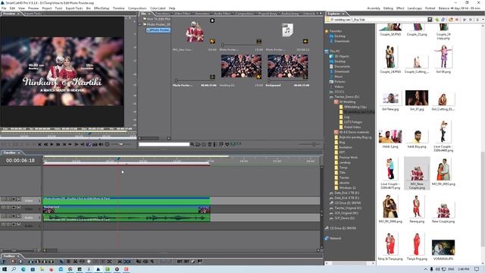Click the bin search field
Image resolution: width=485 pixels, height=273 pixels.
pos(164,144)
